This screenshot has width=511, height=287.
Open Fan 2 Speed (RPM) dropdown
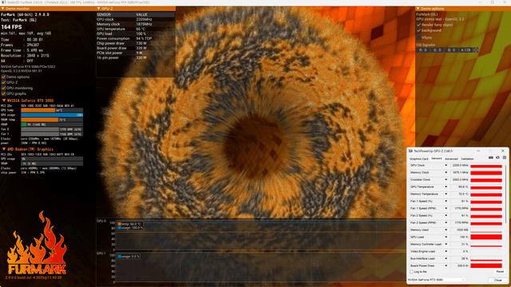click(446, 223)
